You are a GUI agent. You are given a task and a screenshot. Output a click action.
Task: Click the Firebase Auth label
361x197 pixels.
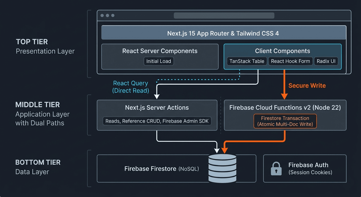(x=308, y=165)
